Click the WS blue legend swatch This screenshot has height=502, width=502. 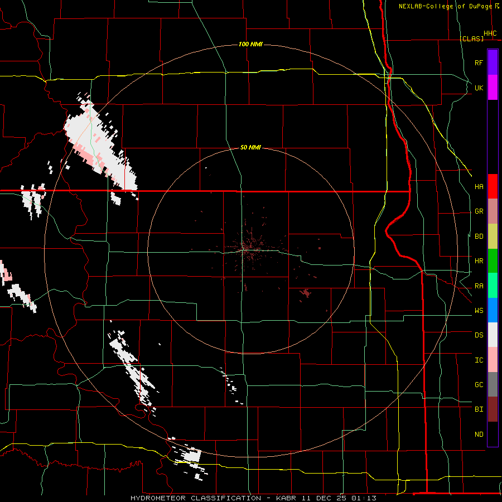coord(493,310)
